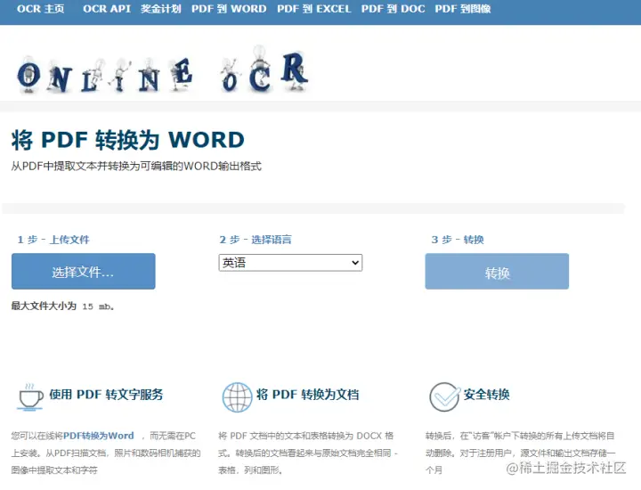This screenshot has height=490, width=641.
Task: Click the 使用 PDF 转文字服务 heading
Action: click(x=106, y=395)
